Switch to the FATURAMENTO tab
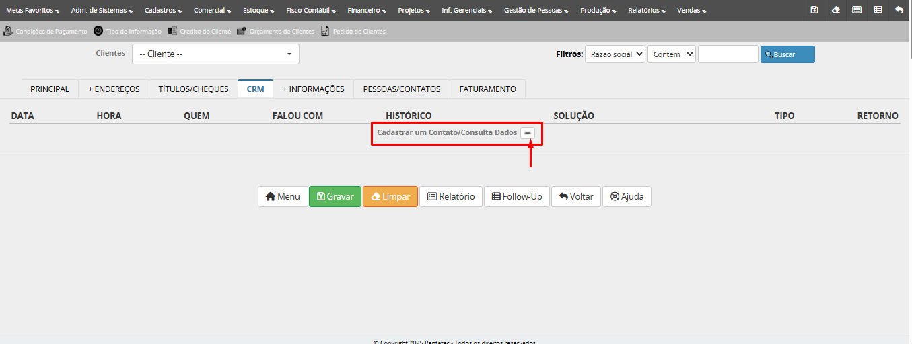Image resolution: width=912 pixels, height=344 pixels. 487,89
